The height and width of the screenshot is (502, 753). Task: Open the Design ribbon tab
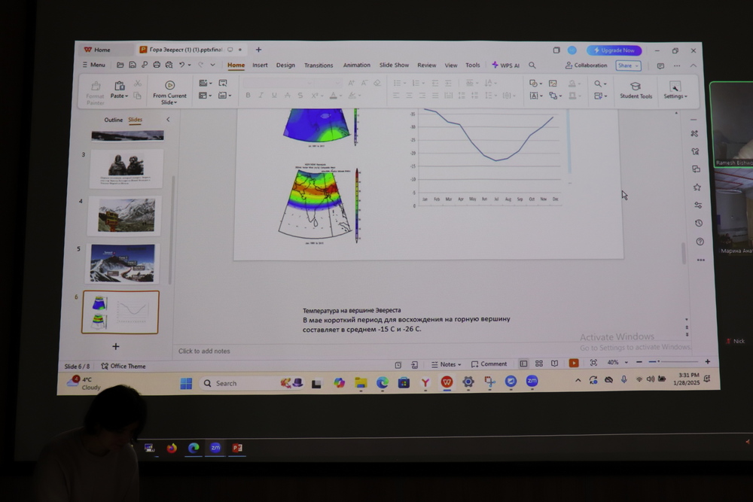coord(285,65)
